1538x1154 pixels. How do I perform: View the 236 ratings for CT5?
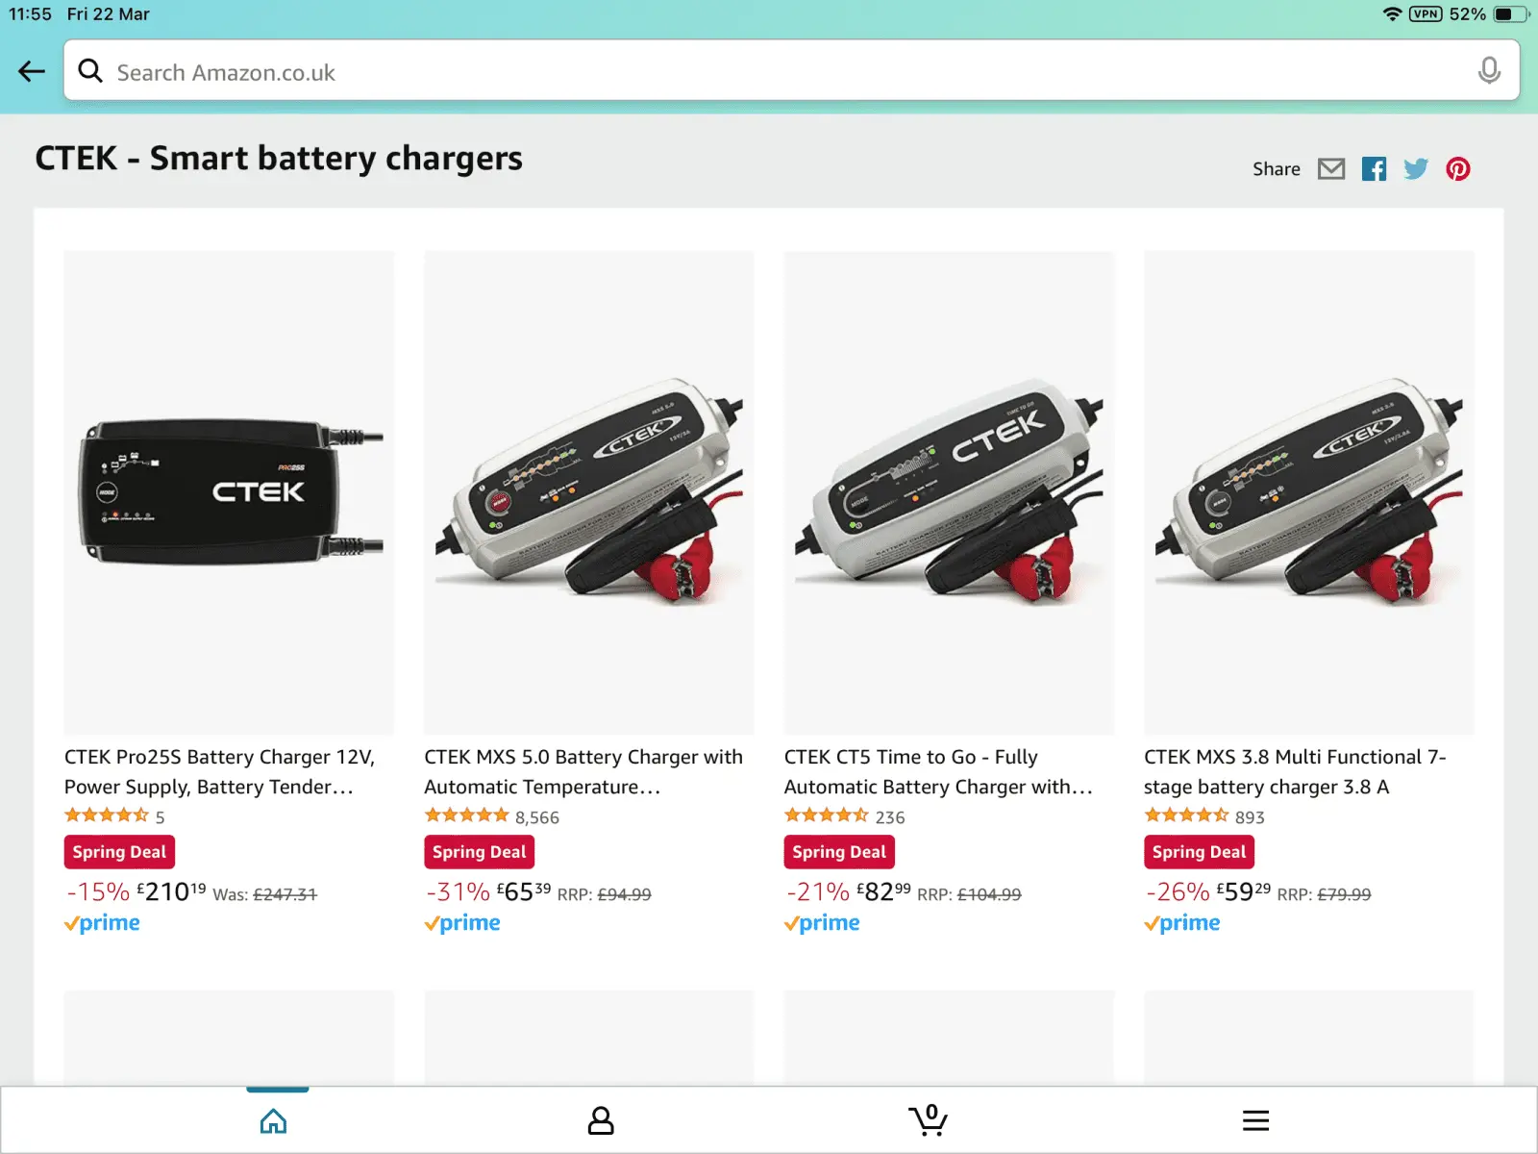pos(889,817)
